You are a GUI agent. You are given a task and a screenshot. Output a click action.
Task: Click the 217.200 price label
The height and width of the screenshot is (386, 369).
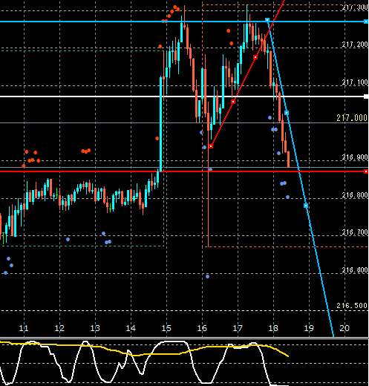(355, 45)
